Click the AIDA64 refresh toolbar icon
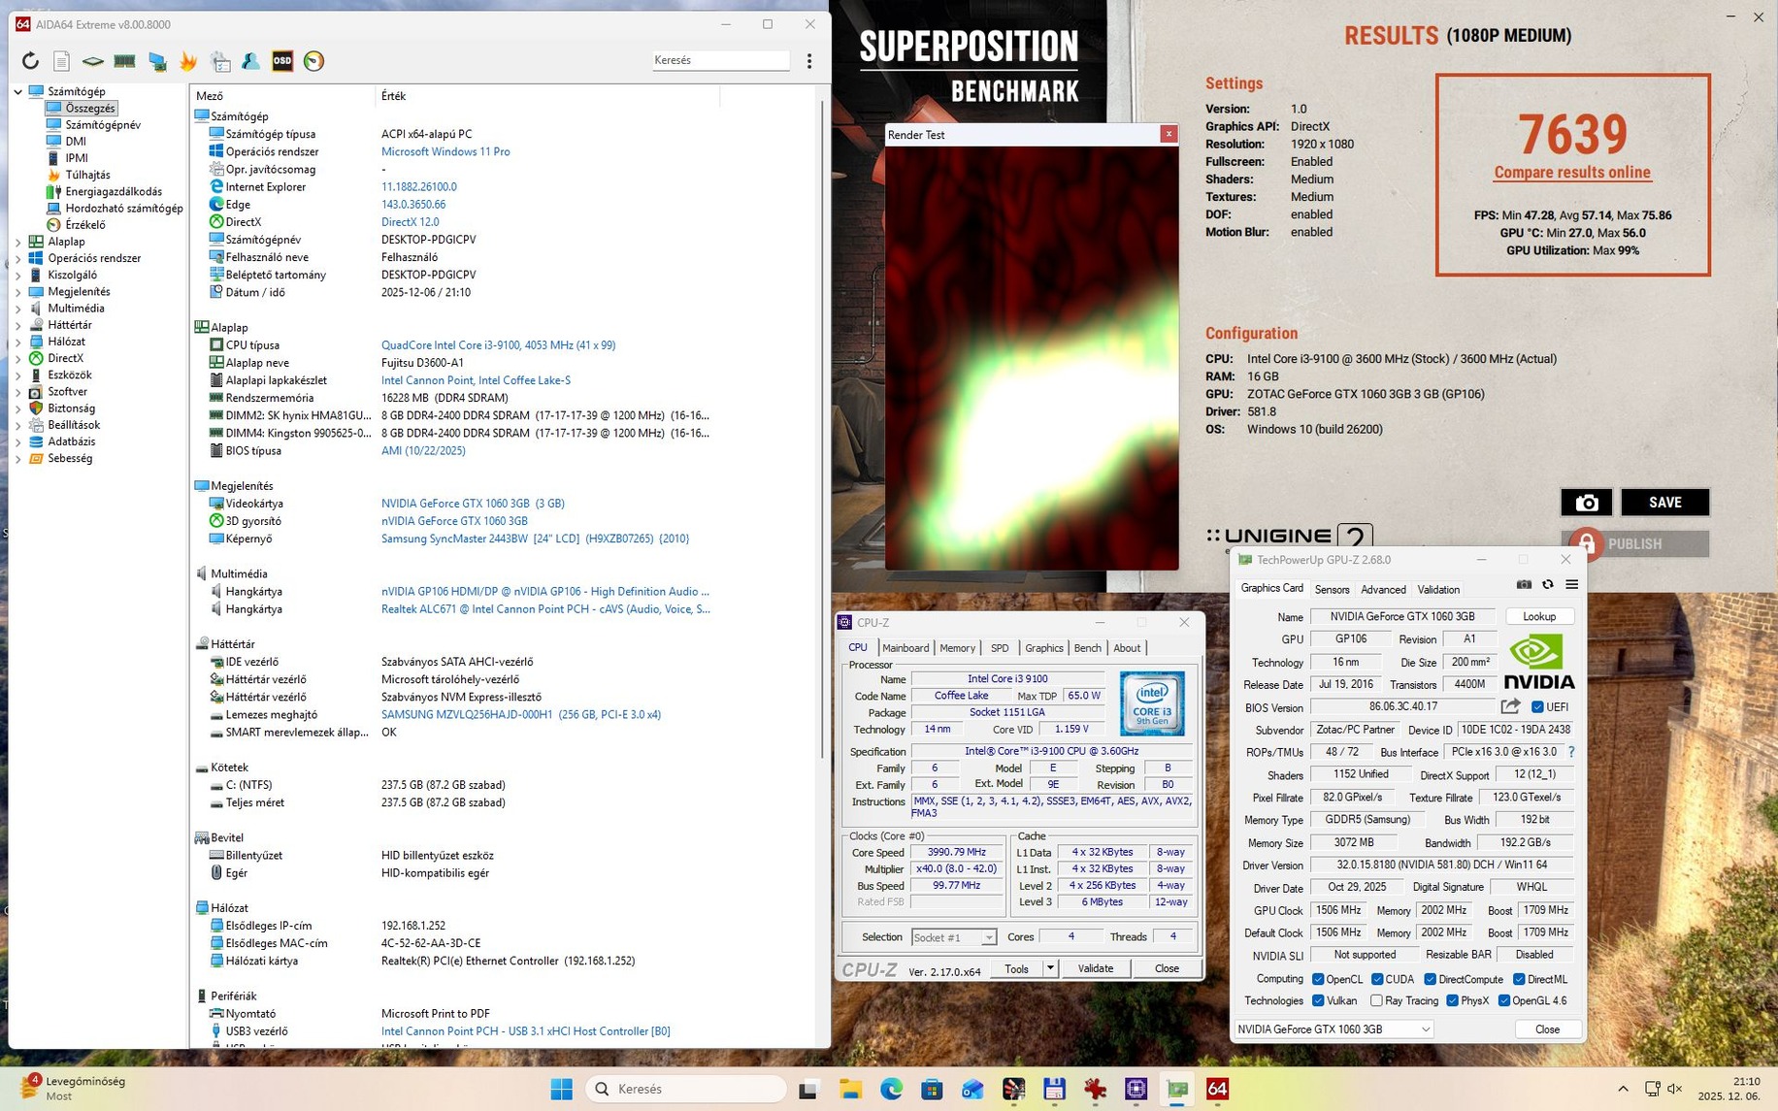Image resolution: width=1778 pixels, height=1111 pixels. tap(30, 61)
